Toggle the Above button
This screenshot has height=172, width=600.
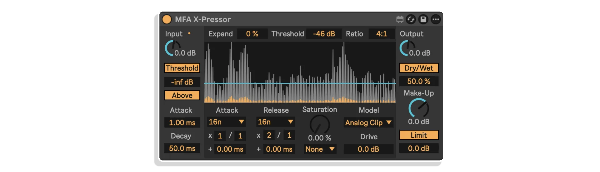pos(182,95)
